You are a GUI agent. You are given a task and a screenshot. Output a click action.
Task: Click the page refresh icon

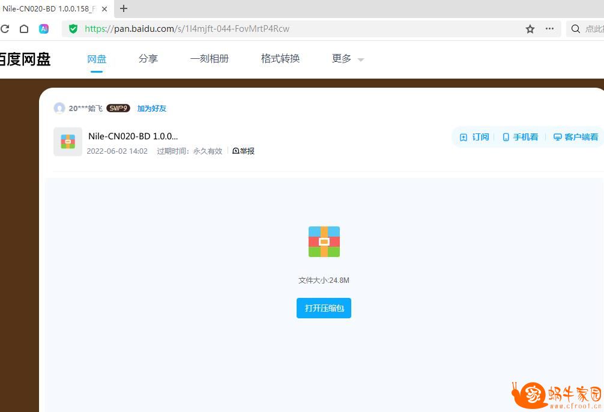tap(6, 28)
